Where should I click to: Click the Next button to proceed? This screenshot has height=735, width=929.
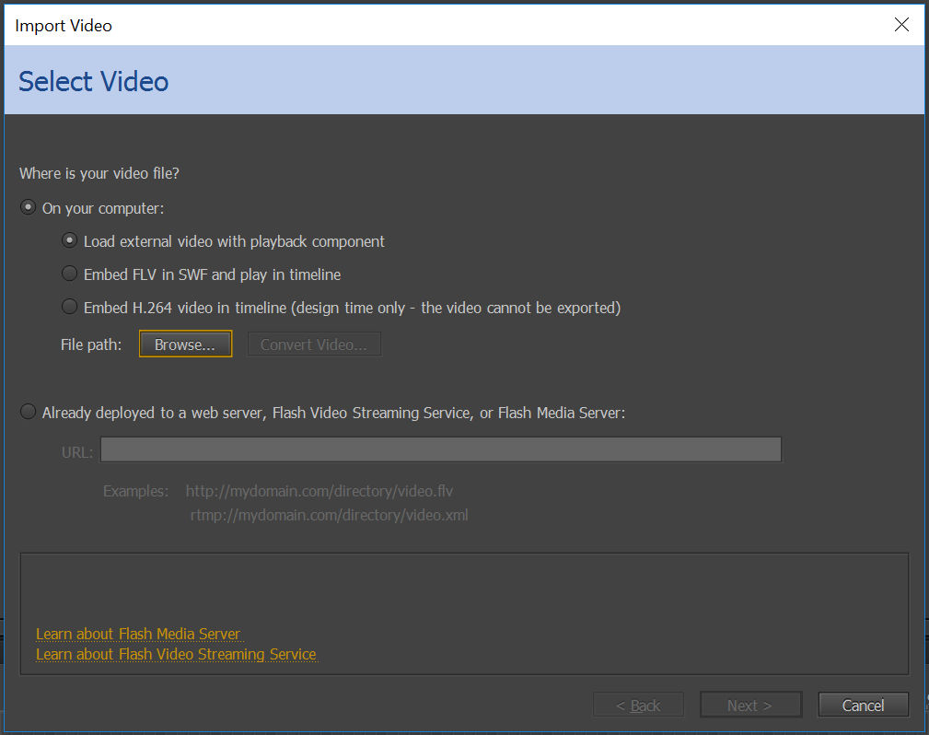[750, 705]
